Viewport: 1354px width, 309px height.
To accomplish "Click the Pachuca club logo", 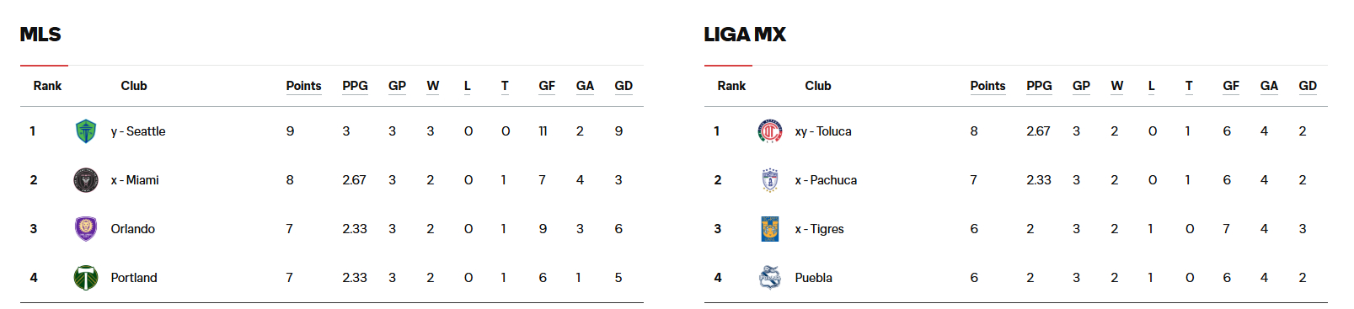I will point(770,180).
